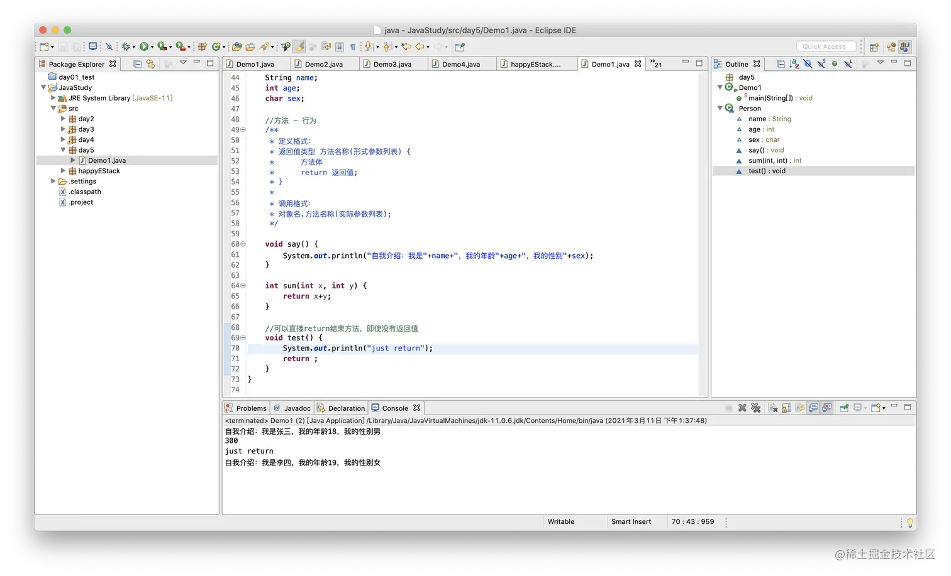Click the Search flashlight icon

[265, 46]
